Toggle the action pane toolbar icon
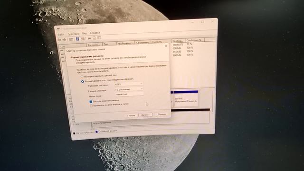Viewport: 304px width, 171px height. [83, 39]
